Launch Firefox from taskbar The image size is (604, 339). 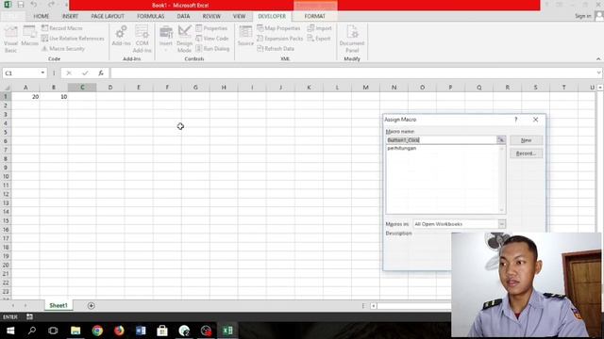pos(119,331)
